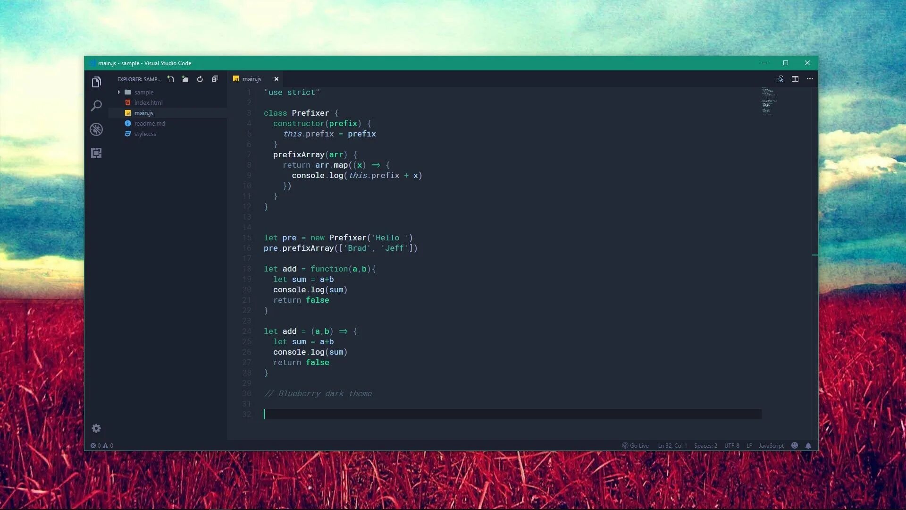This screenshot has width=906, height=510.
Task: Open notifications bell in status bar
Action: [808, 445]
